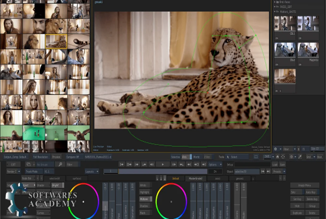Open the Layouts dropdown
The width and height of the screenshot is (326, 219).
tap(92, 172)
